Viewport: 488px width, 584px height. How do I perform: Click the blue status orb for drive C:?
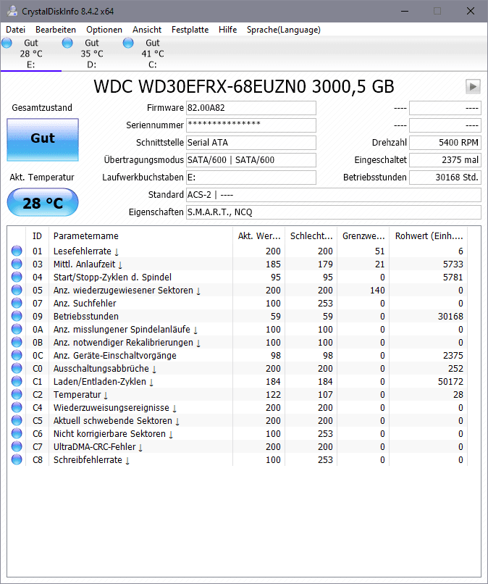pos(128,43)
